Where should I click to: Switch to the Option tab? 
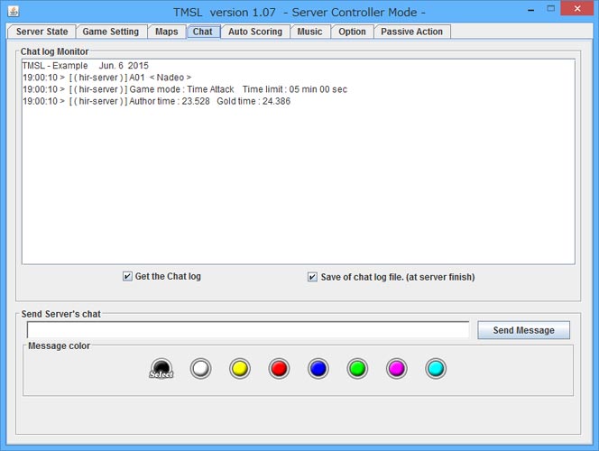[352, 32]
